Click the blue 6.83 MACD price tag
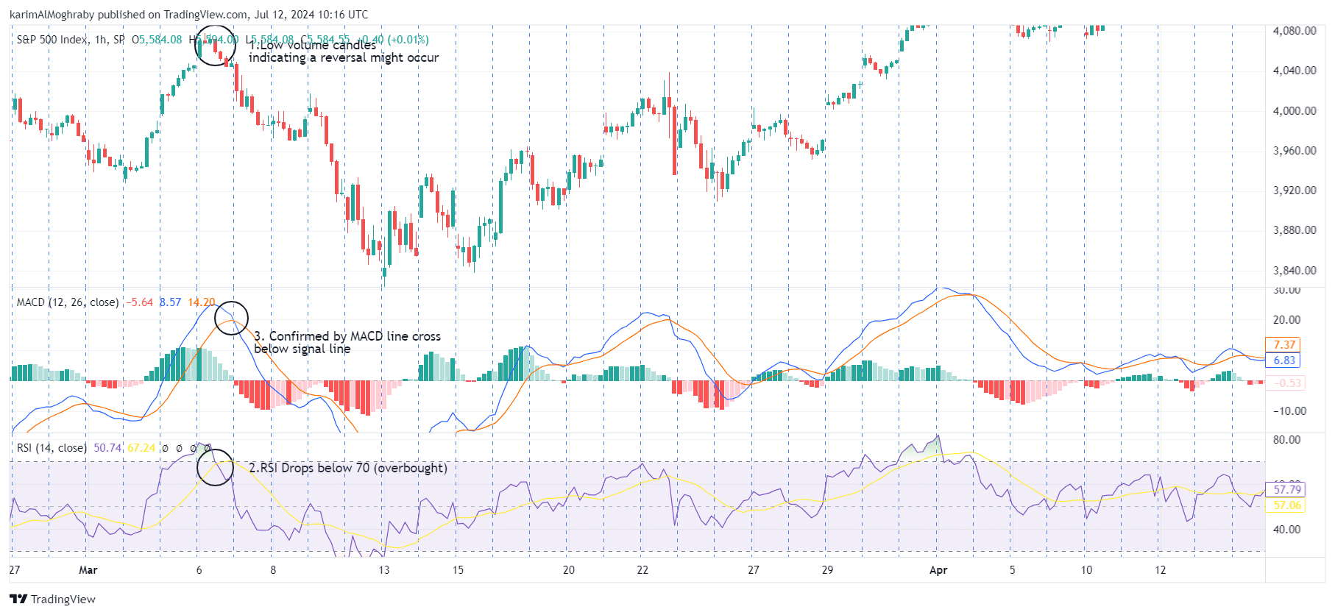The image size is (1335, 615). pos(1283,360)
